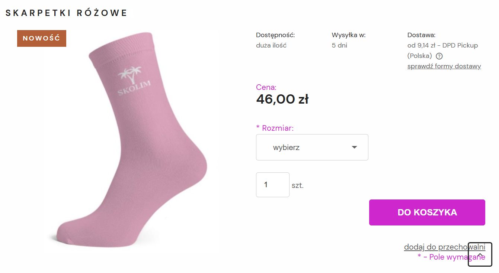499x273 pixels.
Task: Click the 'od 9,14 zł - DPD Pickup' text
Action: (x=442, y=45)
